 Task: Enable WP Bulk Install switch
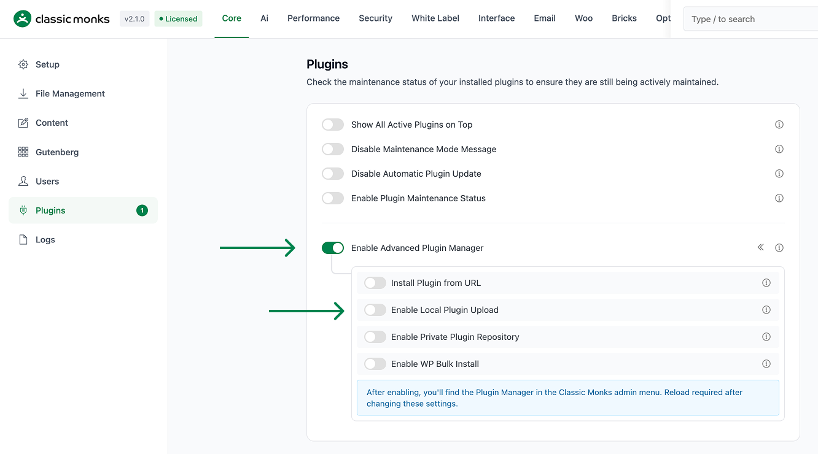[x=375, y=364]
